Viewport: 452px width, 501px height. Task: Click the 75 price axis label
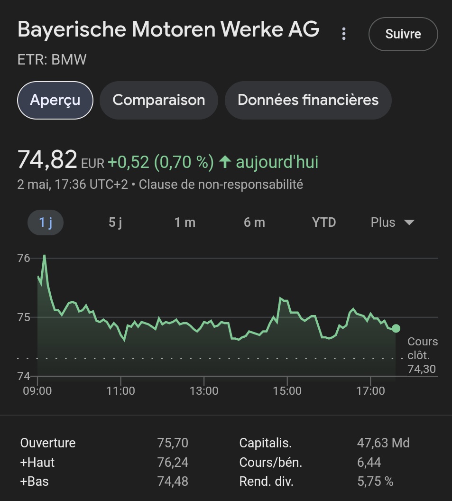pyautogui.click(x=24, y=317)
